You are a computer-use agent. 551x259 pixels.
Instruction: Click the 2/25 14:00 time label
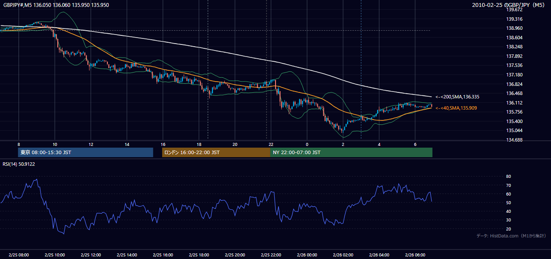(127, 255)
